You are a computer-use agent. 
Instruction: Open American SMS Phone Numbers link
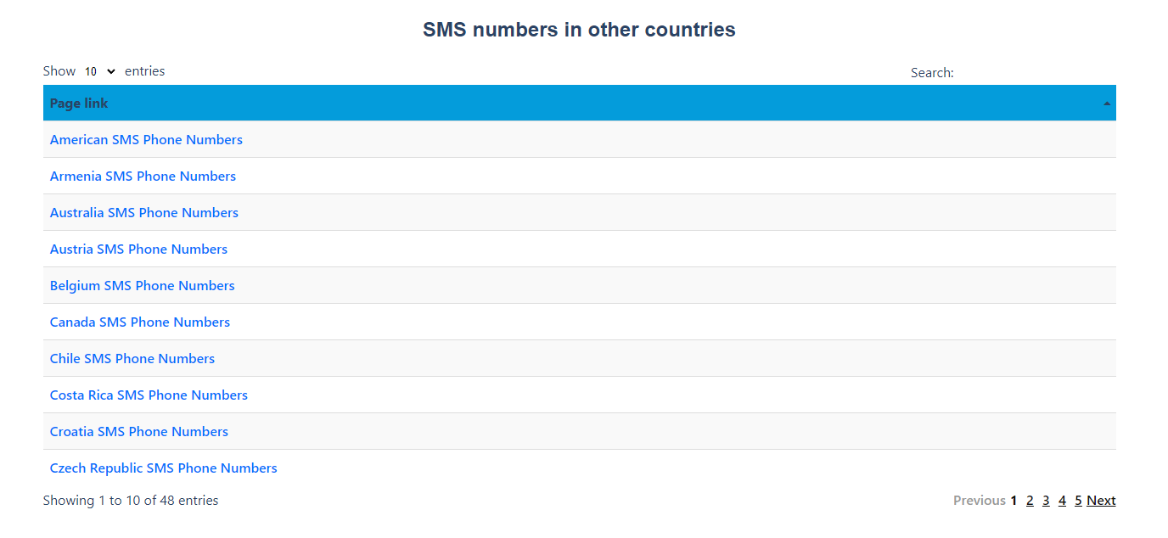coord(146,140)
